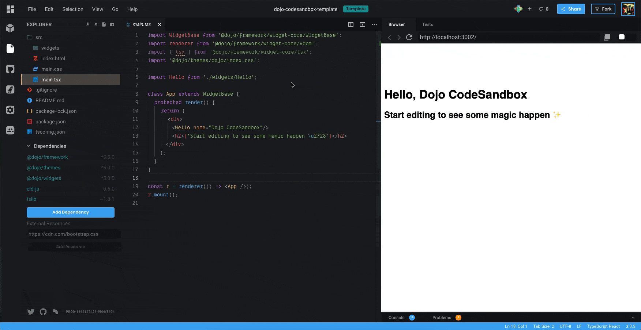Screen dimensions: 641x330
Task: Click the Fork button
Action: tap(603, 9)
